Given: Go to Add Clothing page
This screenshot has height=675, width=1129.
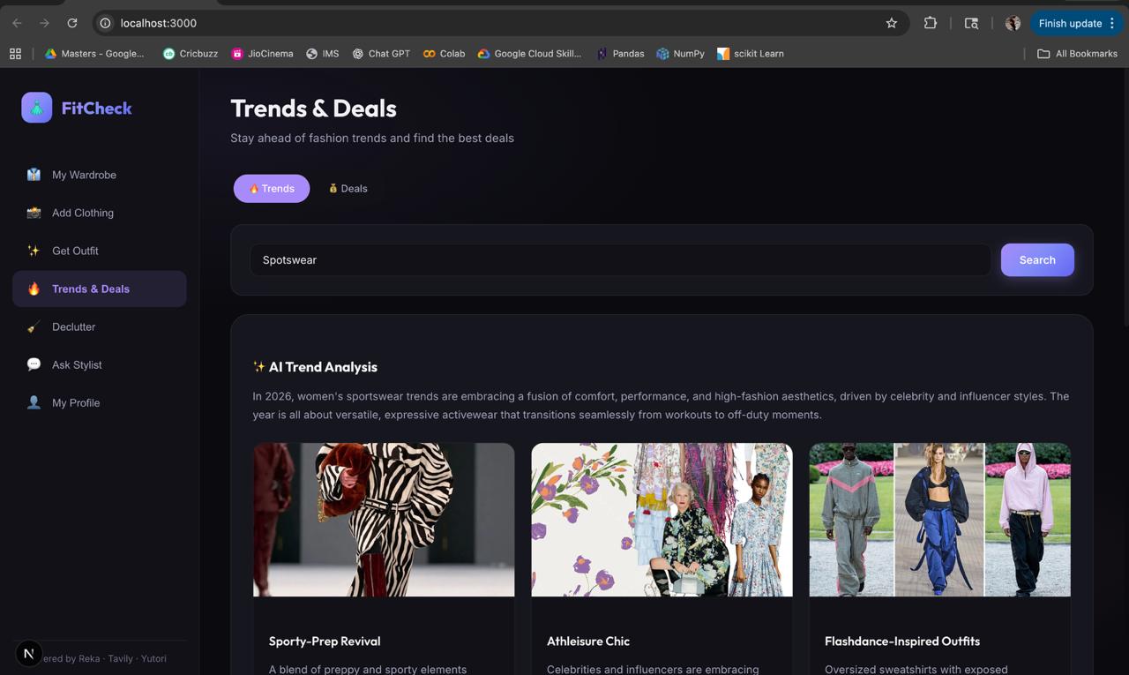Looking at the screenshot, I should tap(100, 213).
